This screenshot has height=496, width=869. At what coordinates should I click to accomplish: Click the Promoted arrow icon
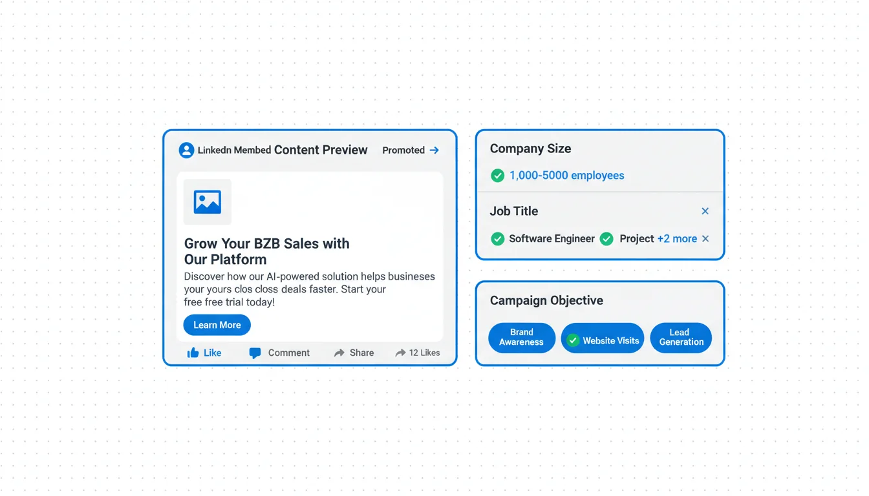[434, 150]
